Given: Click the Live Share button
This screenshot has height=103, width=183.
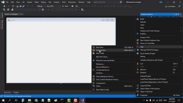Looking at the screenshot, I should pos(170,6).
